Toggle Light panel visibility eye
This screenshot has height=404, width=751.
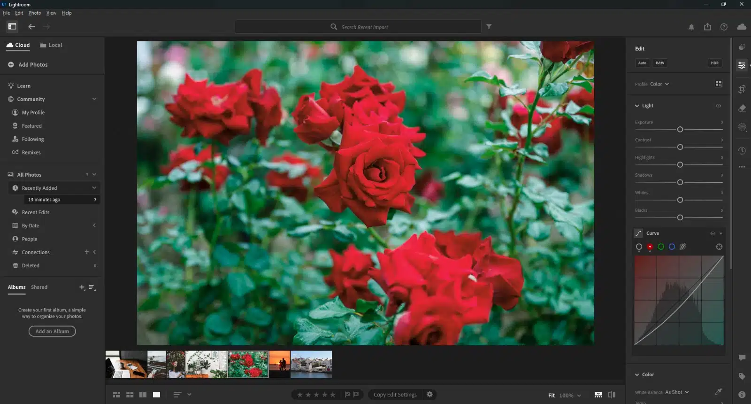(x=718, y=106)
